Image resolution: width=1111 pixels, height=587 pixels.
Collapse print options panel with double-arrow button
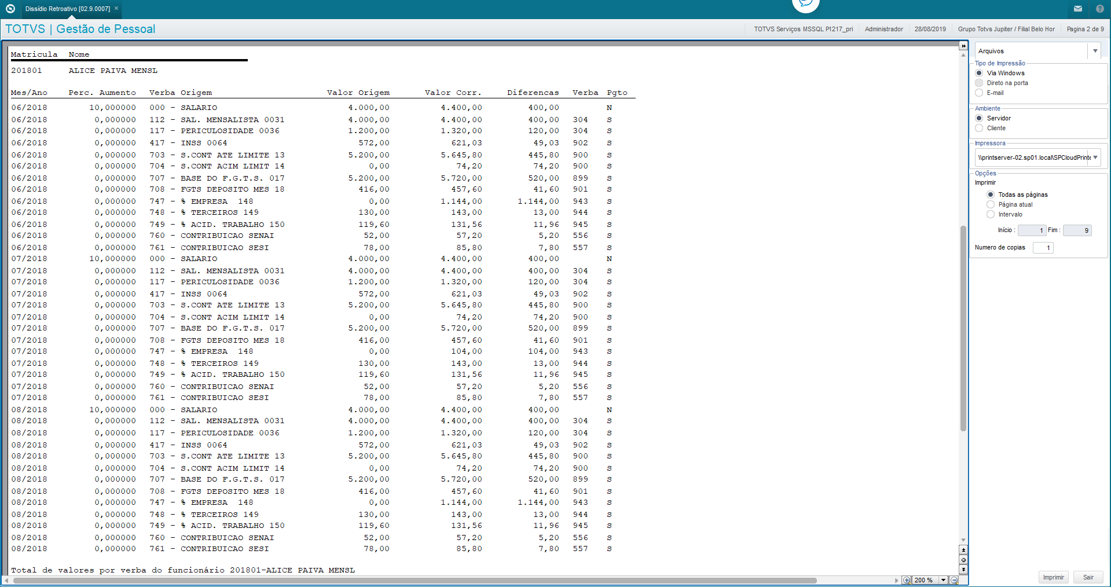click(x=963, y=46)
